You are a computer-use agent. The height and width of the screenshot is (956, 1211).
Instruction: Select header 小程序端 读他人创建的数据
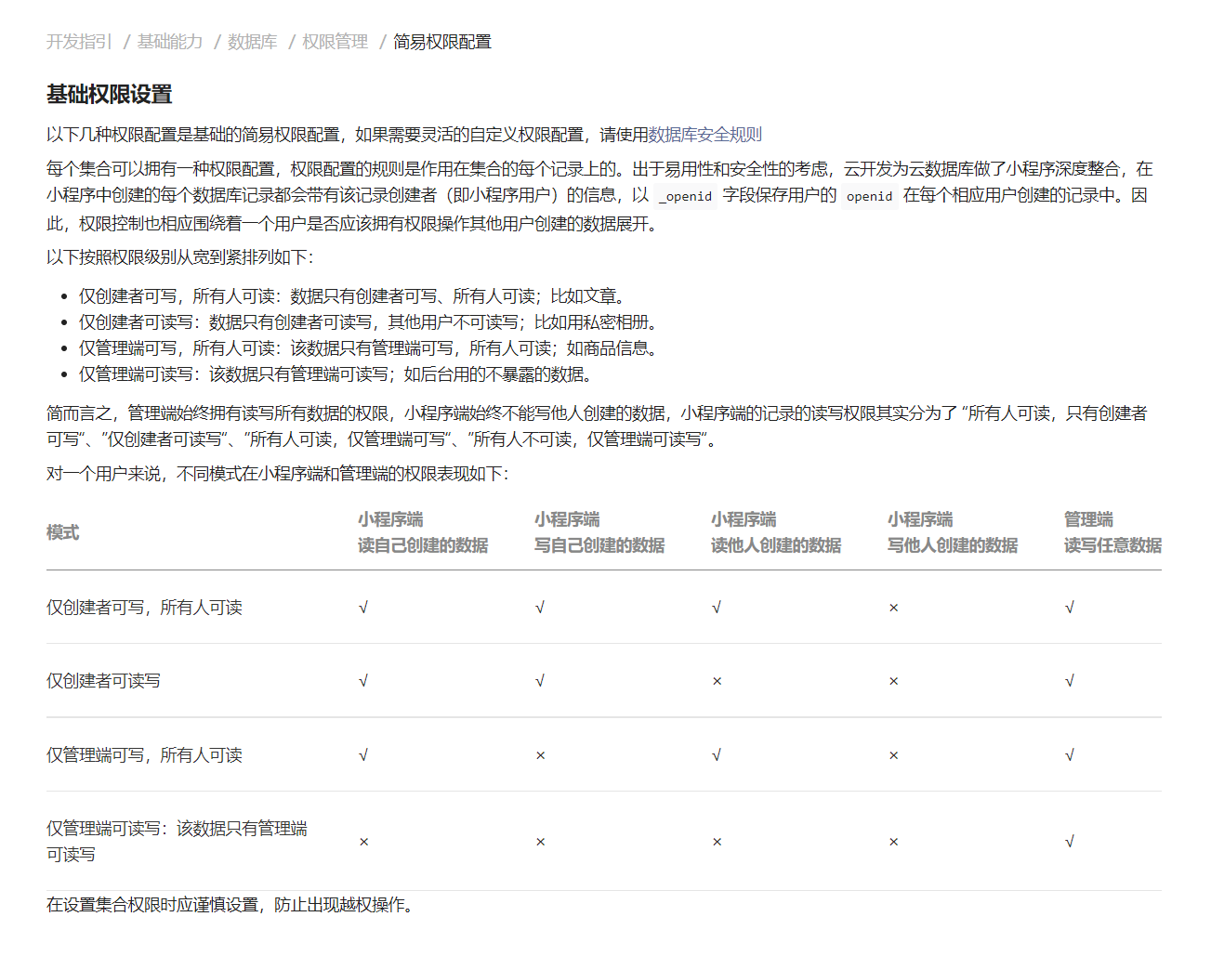pos(776,532)
